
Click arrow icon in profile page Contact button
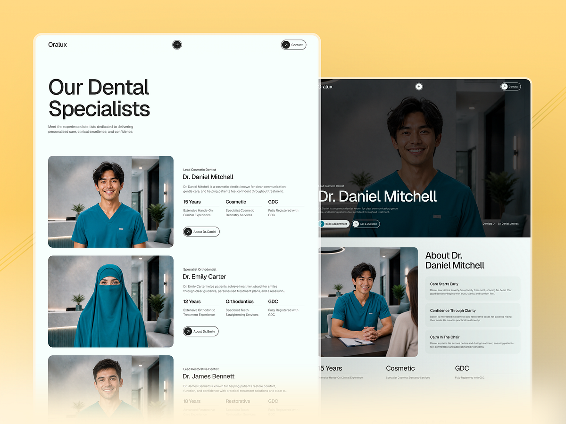pos(505,87)
